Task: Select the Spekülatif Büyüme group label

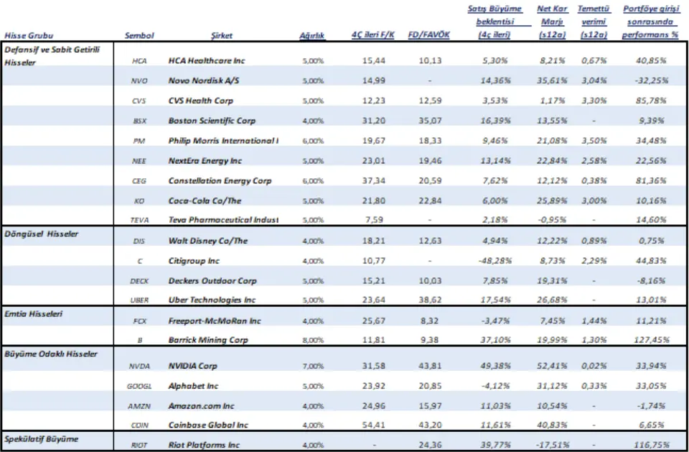Action: (x=42, y=438)
